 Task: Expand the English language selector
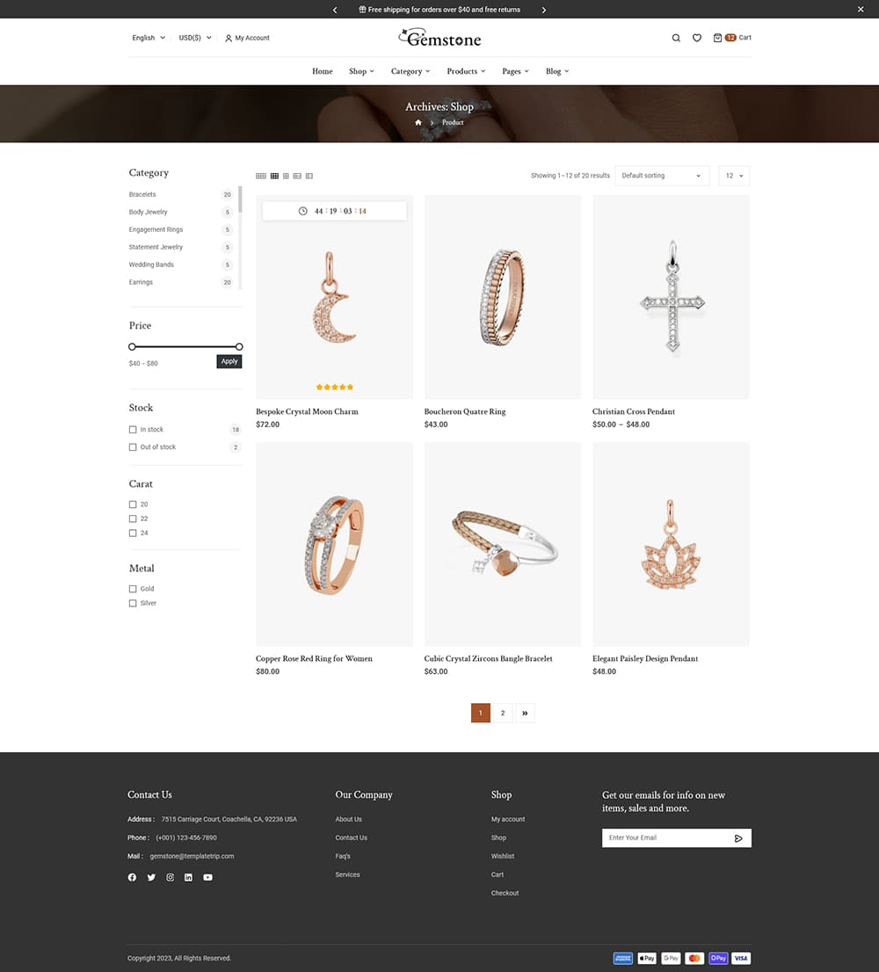[149, 38]
